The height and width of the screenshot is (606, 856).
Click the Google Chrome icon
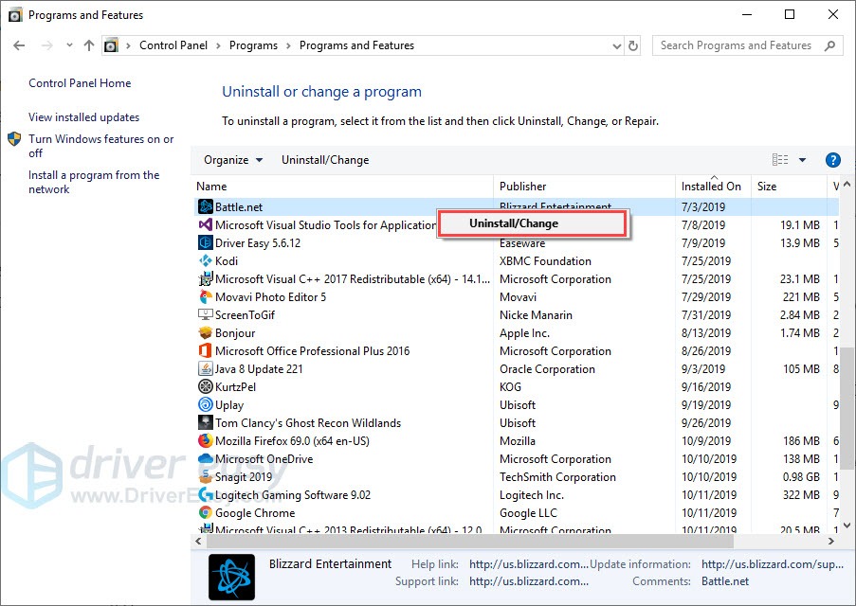click(x=205, y=513)
